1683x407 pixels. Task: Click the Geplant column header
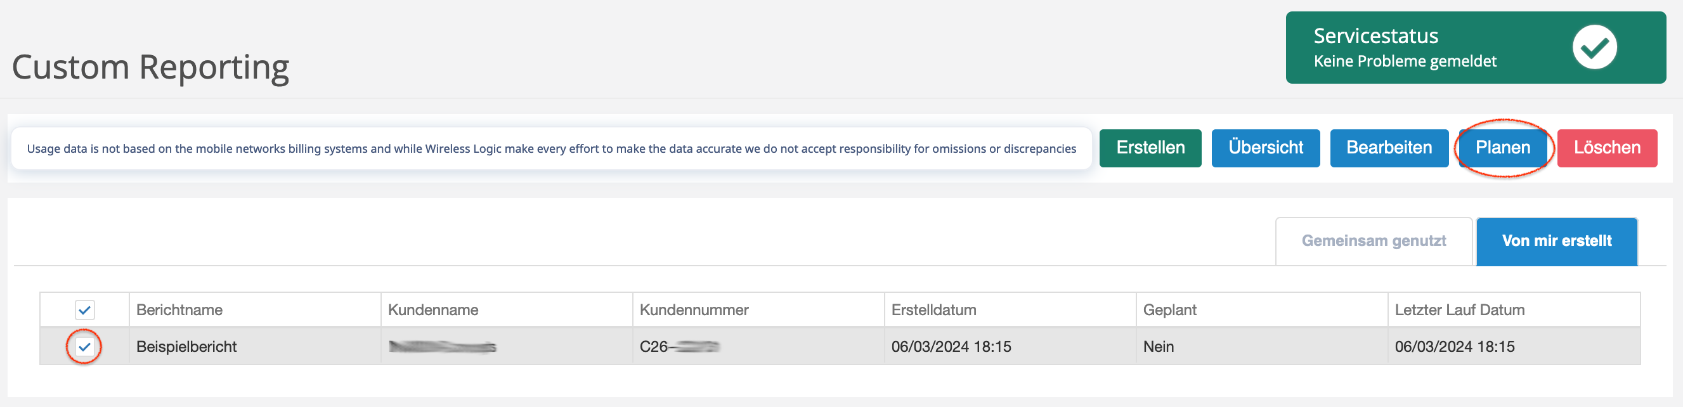1169,309
